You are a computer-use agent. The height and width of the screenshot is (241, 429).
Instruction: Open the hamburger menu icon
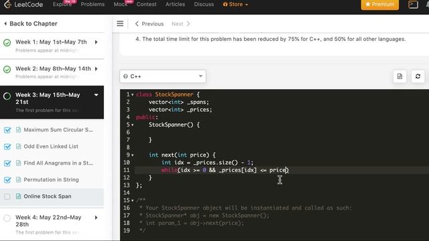coord(120,24)
